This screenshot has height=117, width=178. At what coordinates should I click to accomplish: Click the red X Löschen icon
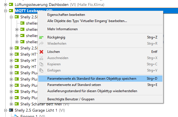pyautogui.click(x=42, y=52)
